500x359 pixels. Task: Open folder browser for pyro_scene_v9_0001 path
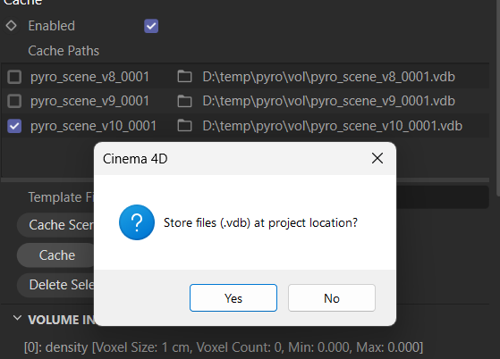[x=184, y=101]
